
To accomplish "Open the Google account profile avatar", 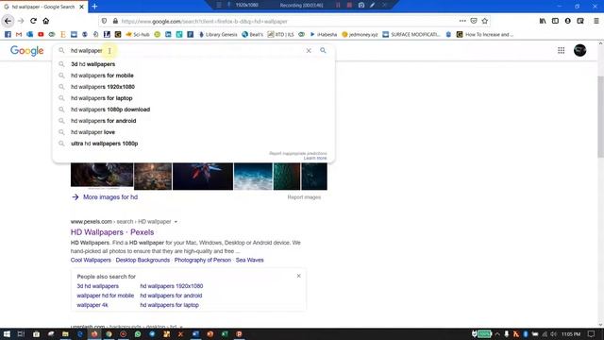I will (579, 50).
